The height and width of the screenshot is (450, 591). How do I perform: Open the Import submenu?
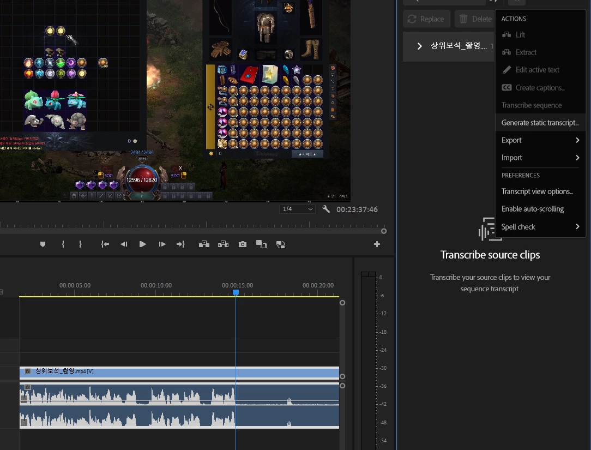540,158
